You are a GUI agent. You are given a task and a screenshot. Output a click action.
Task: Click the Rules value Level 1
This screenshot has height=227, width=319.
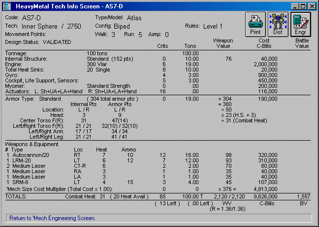(x=213, y=26)
